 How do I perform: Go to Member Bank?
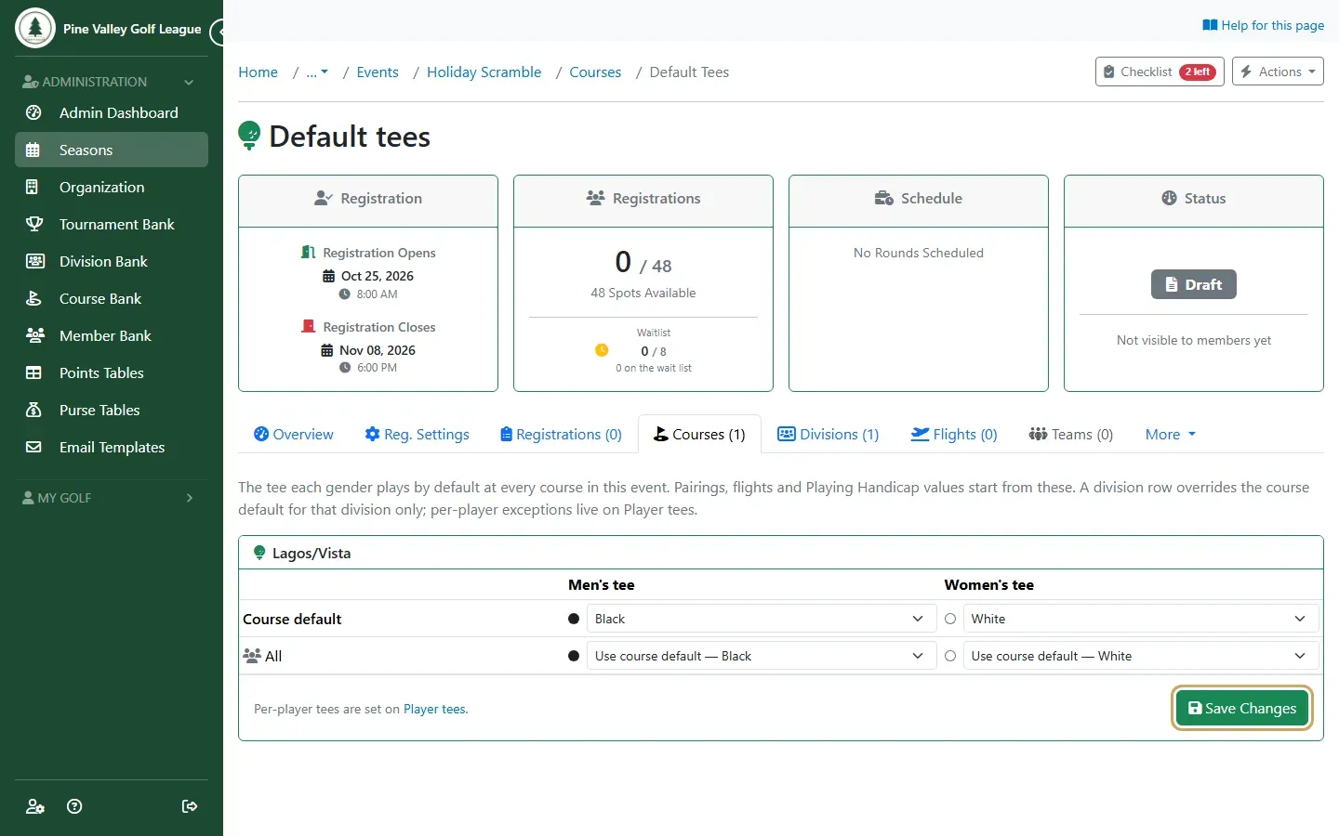(112, 335)
